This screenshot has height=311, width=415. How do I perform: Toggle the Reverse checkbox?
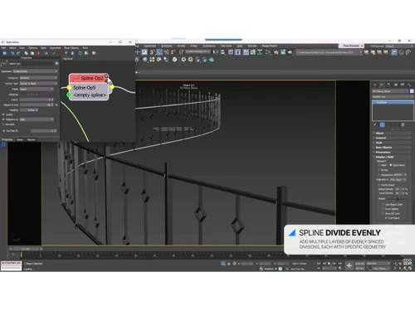[x=3, y=124]
